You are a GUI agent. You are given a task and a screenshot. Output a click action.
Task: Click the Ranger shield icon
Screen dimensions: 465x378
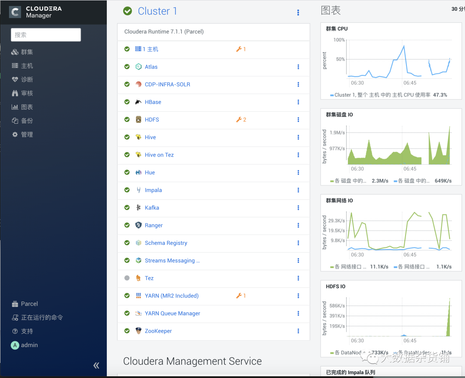(139, 225)
